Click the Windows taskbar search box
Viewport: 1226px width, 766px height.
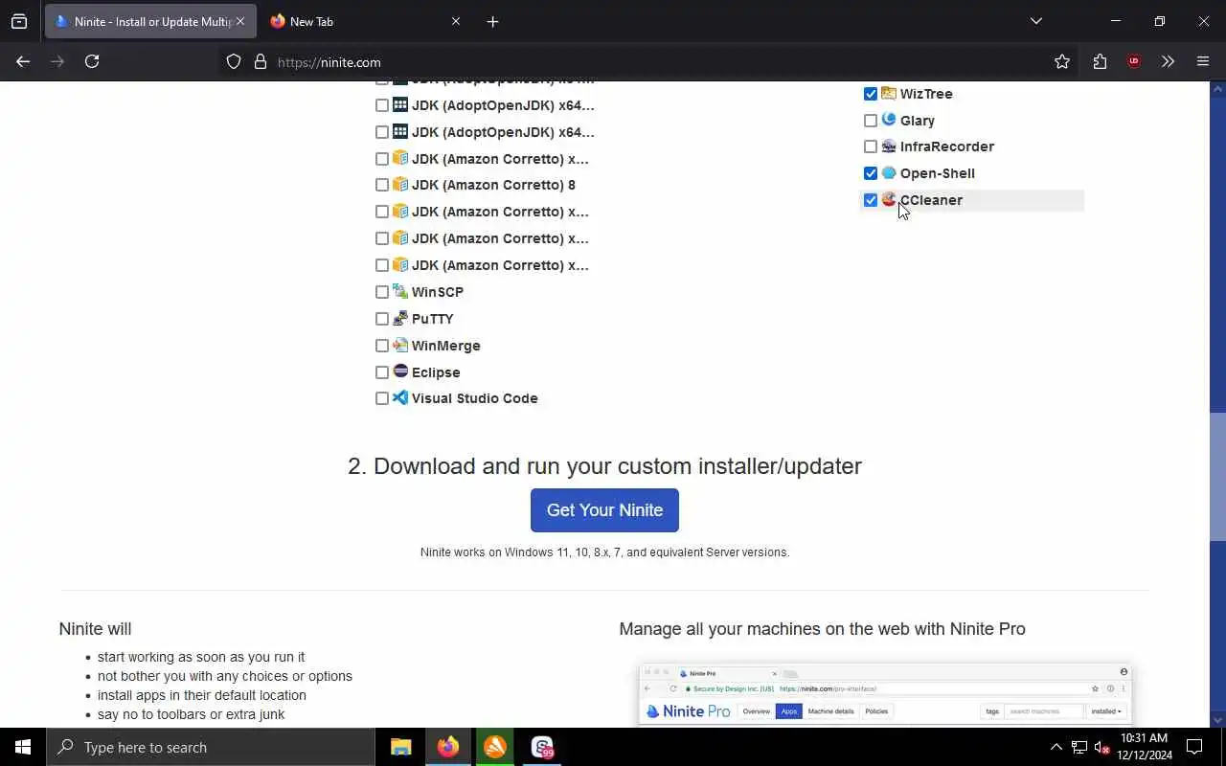211,747
